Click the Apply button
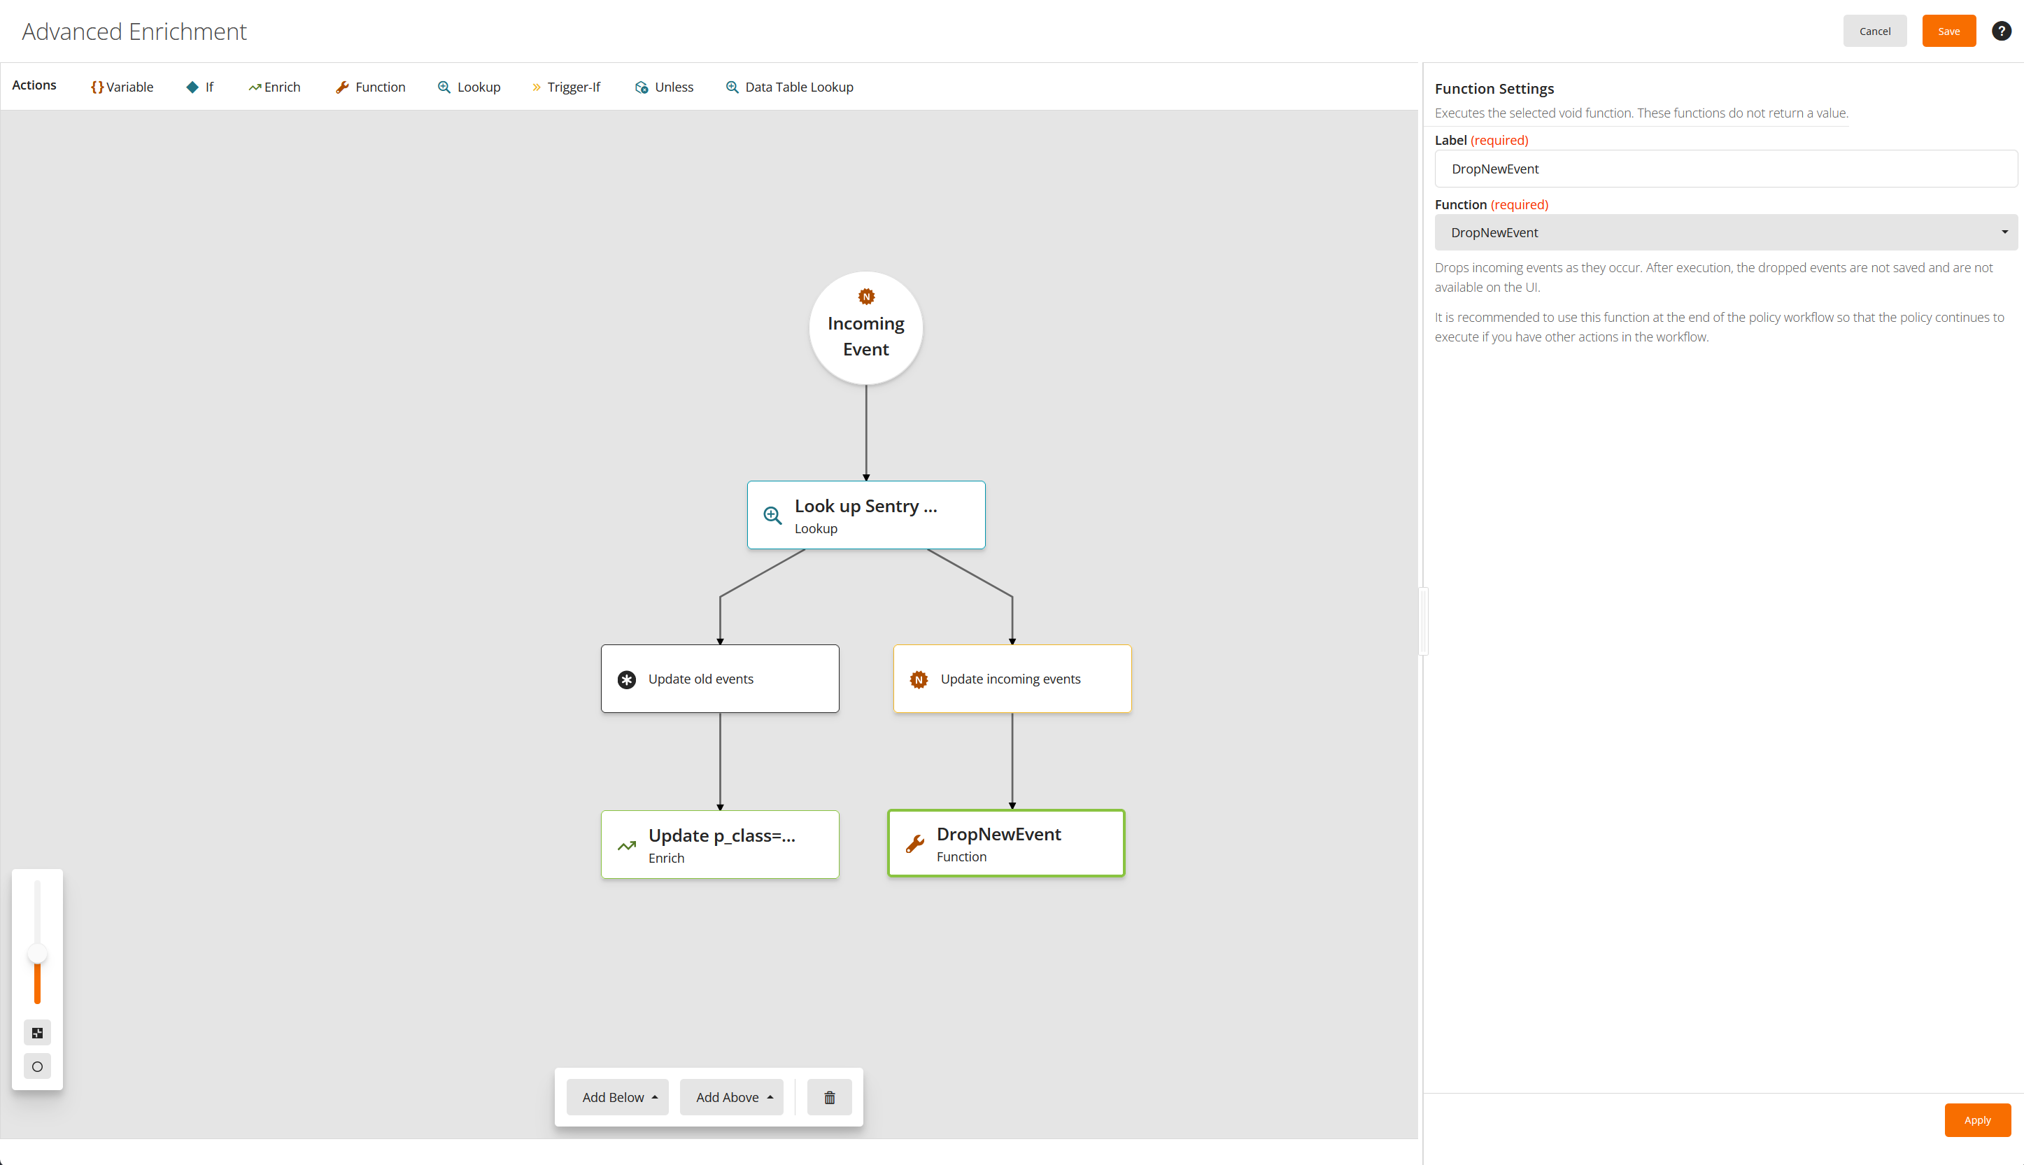 coord(1977,1120)
